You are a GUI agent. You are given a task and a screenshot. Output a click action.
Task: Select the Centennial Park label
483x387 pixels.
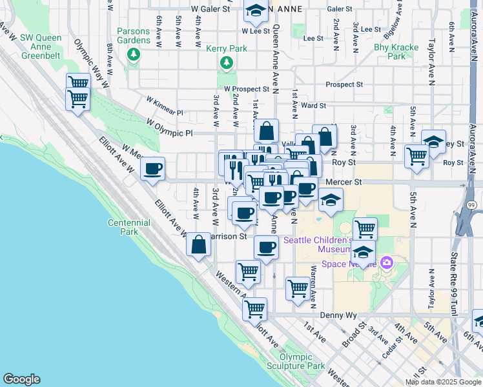point(130,227)
